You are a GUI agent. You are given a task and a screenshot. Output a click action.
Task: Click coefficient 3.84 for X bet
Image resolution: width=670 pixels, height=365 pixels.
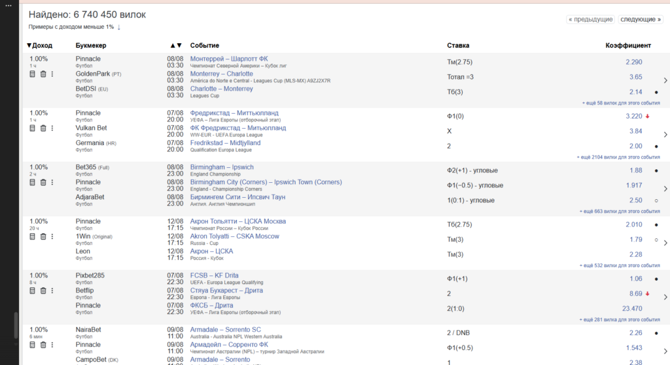(x=635, y=131)
